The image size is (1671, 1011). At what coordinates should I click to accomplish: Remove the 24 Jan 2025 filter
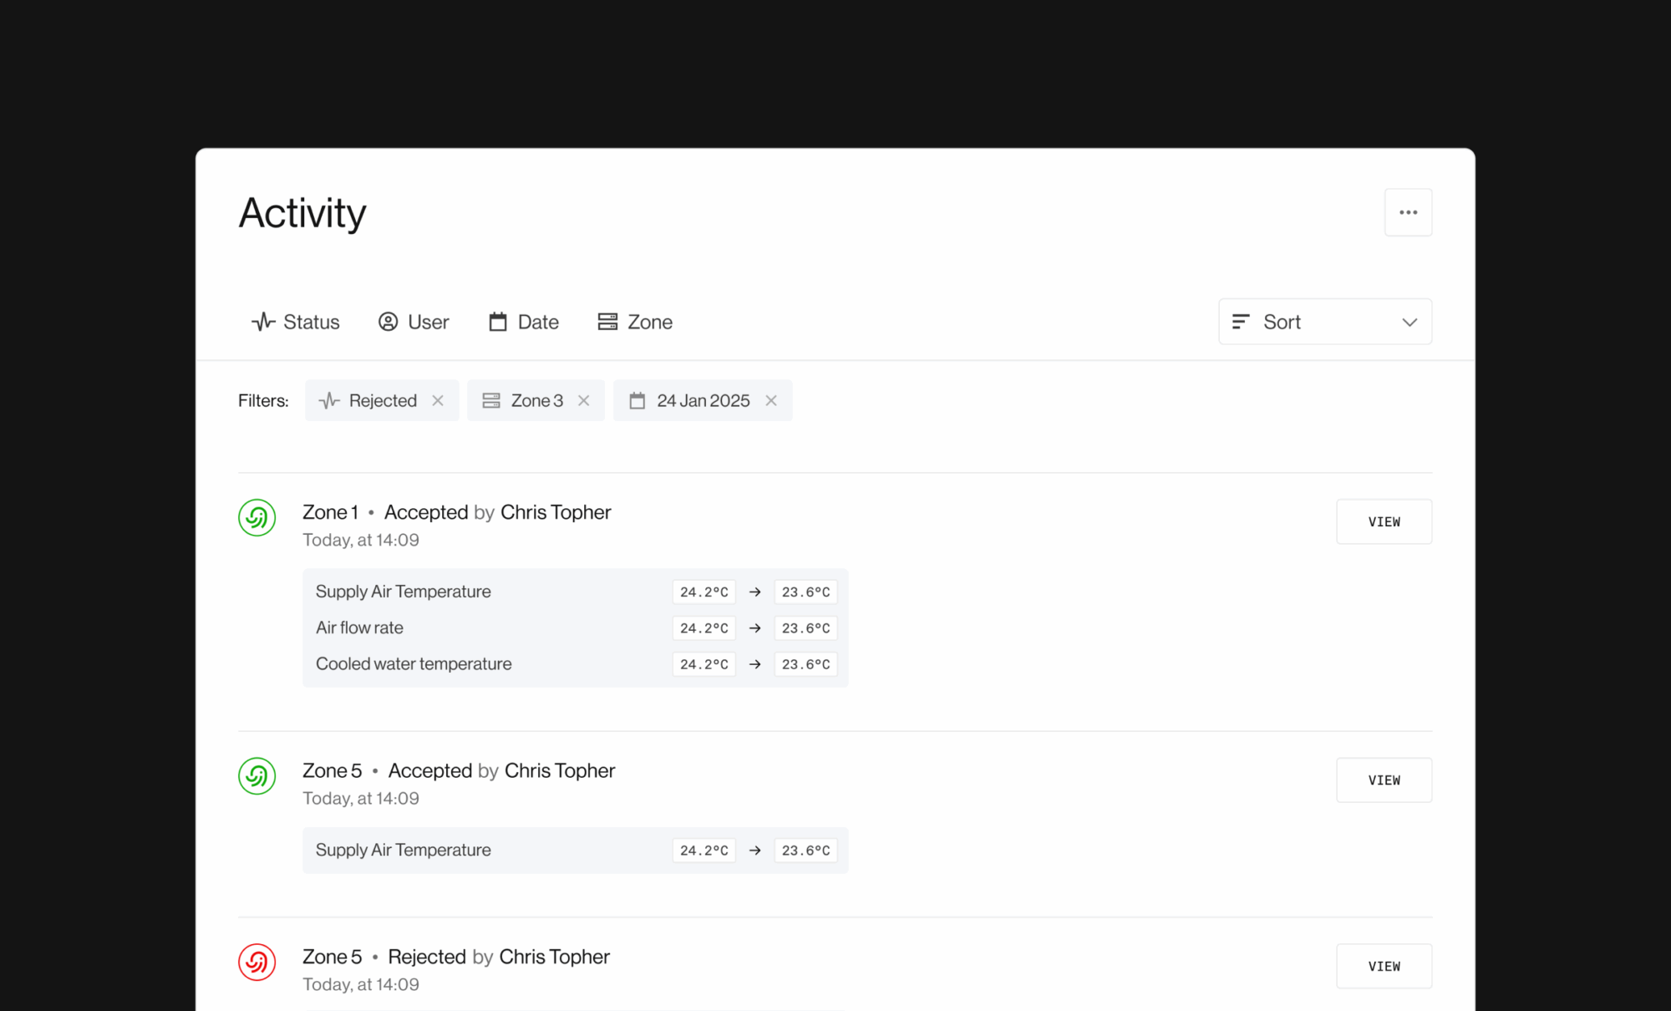[771, 401]
